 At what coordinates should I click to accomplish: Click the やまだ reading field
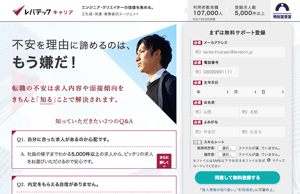pyautogui.click(x=216, y=132)
